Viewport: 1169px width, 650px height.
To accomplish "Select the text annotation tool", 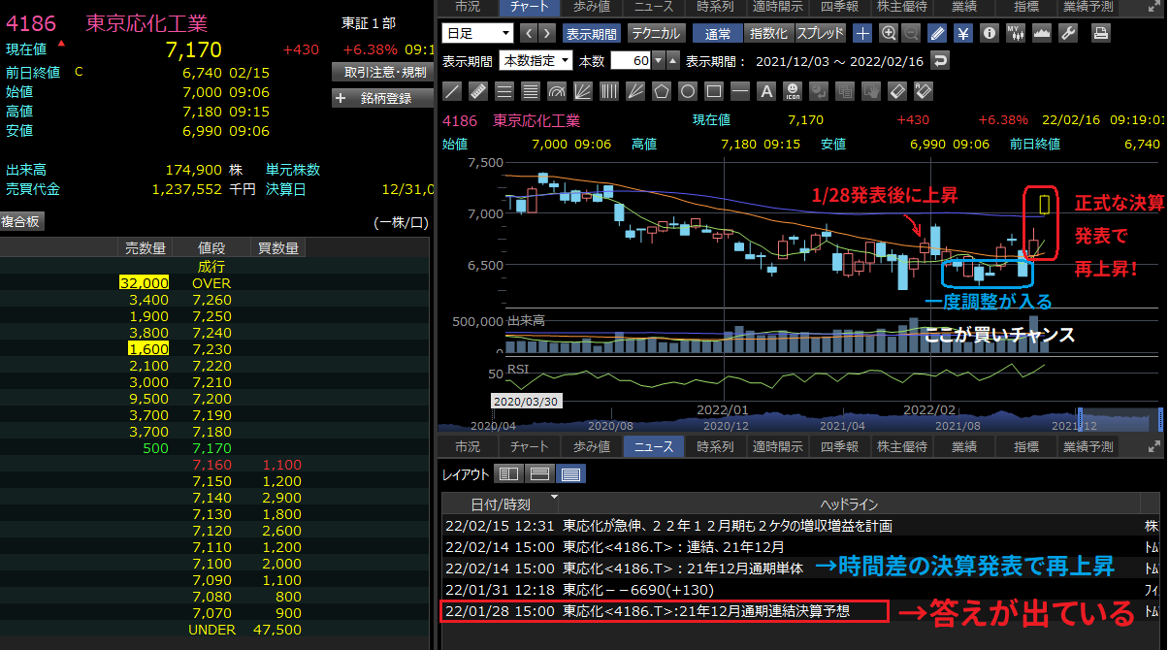I will click(x=765, y=91).
